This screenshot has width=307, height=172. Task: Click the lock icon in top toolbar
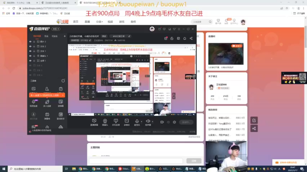coord(172,39)
